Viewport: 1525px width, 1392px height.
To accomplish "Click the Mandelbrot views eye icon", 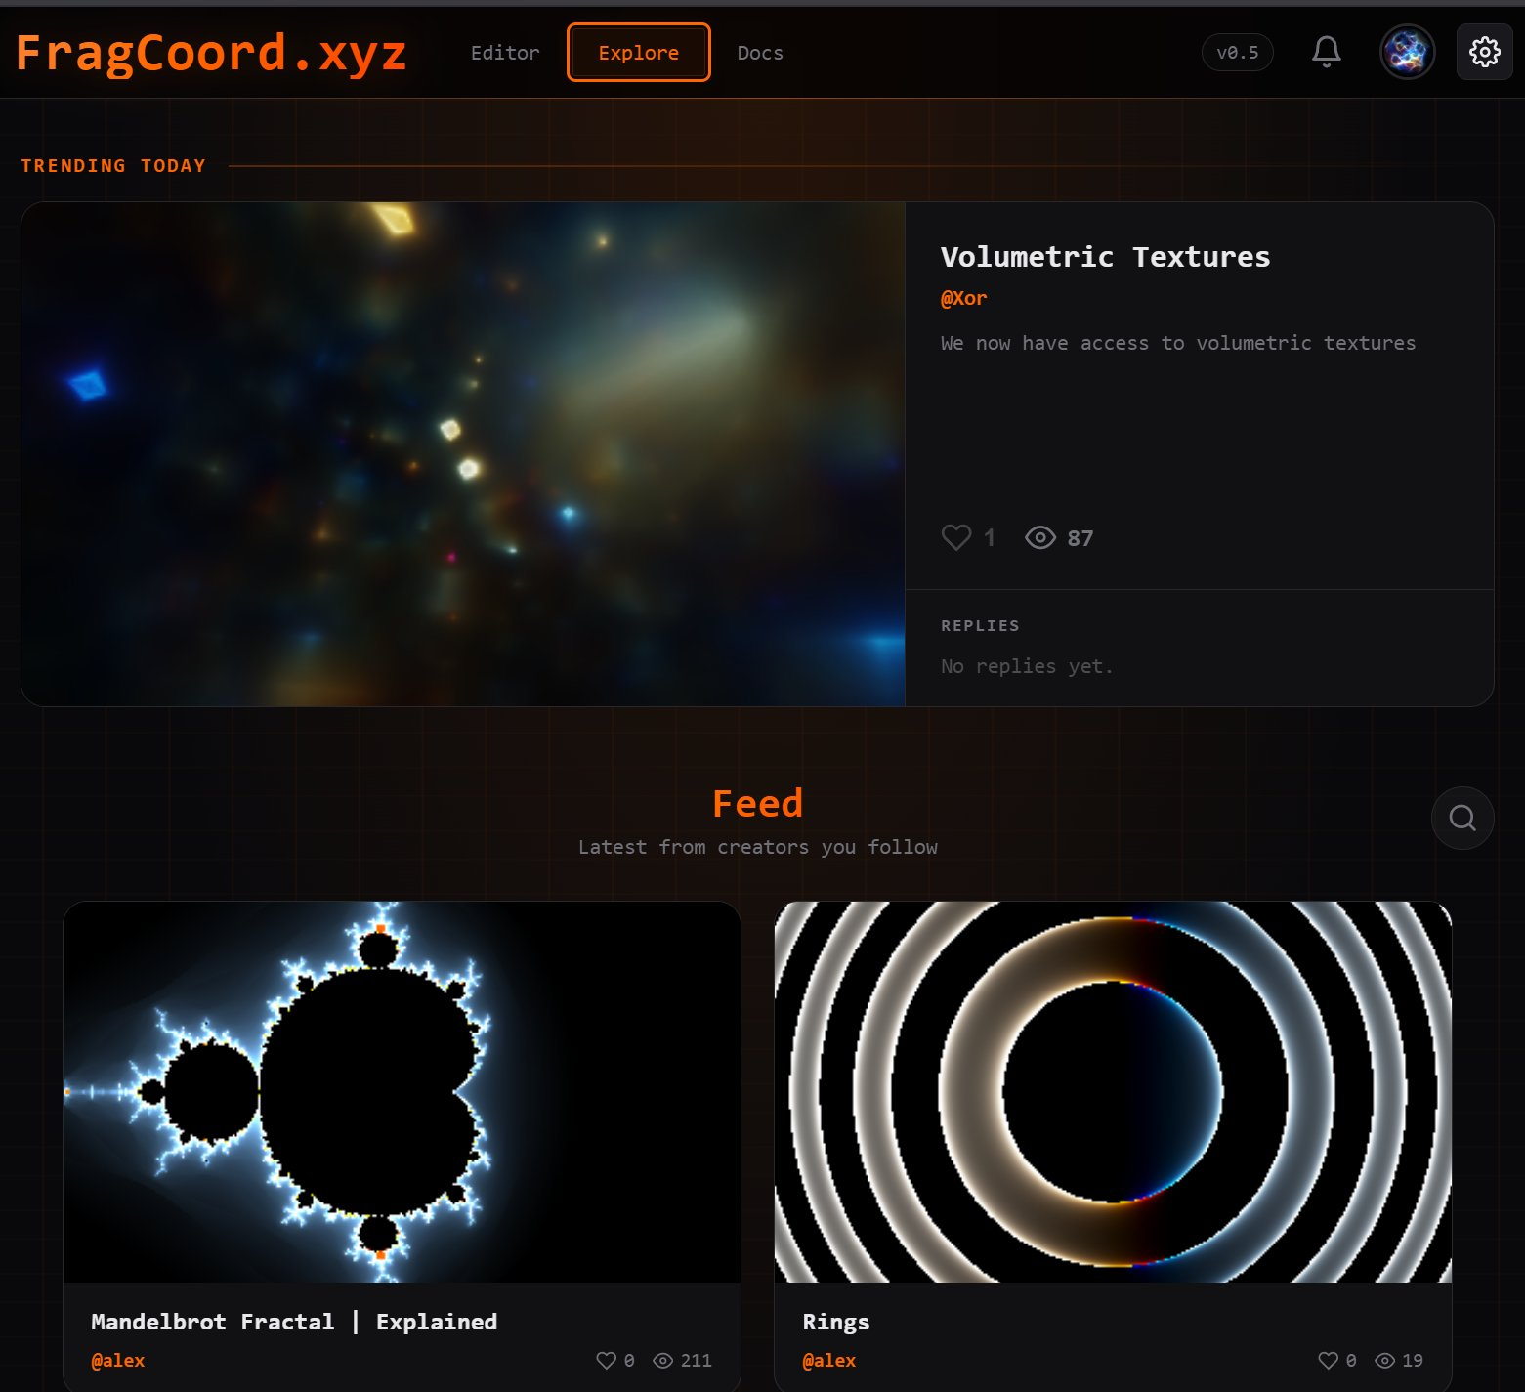I will pos(662,1360).
